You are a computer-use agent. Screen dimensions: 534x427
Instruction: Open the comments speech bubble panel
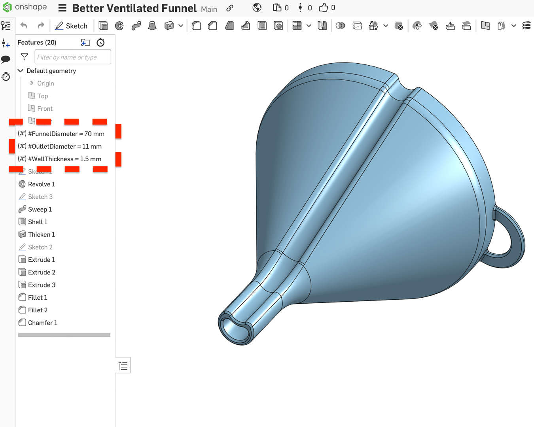[x=6, y=59]
